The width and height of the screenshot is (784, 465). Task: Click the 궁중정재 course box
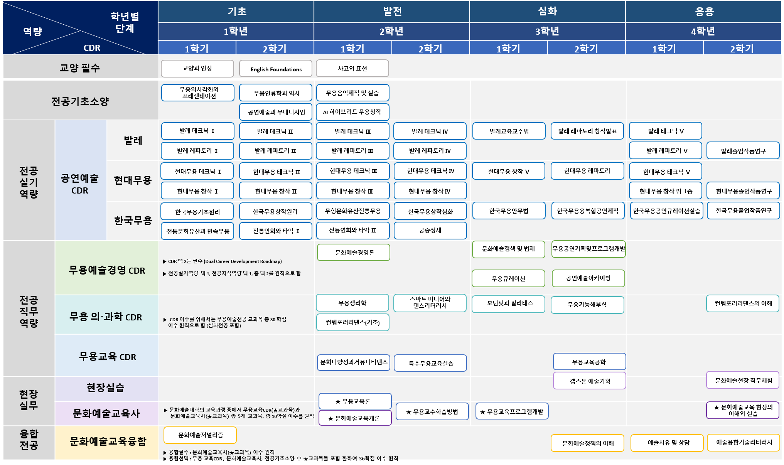(x=430, y=230)
